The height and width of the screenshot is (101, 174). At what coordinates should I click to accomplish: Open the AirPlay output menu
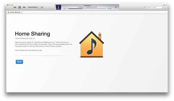click(42, 7)
